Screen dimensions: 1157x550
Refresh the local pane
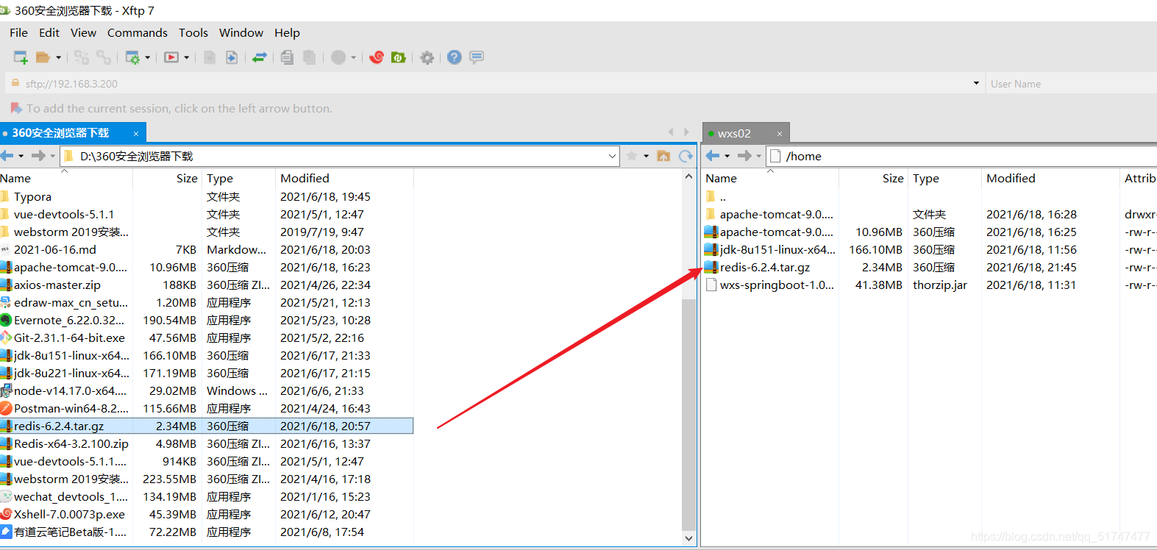point(686,155)
